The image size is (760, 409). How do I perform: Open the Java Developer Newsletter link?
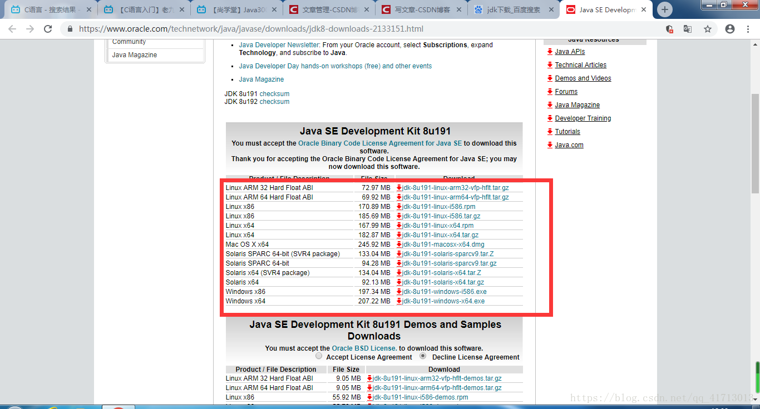279,45
